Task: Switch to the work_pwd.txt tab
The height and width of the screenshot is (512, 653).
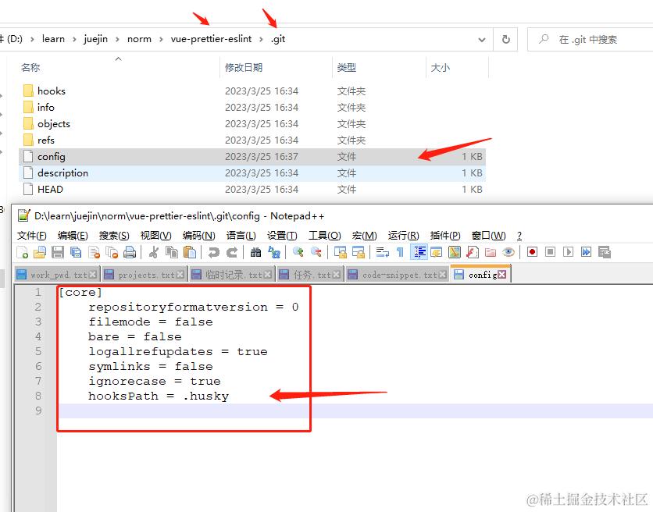Action: (x=56, y=275)
